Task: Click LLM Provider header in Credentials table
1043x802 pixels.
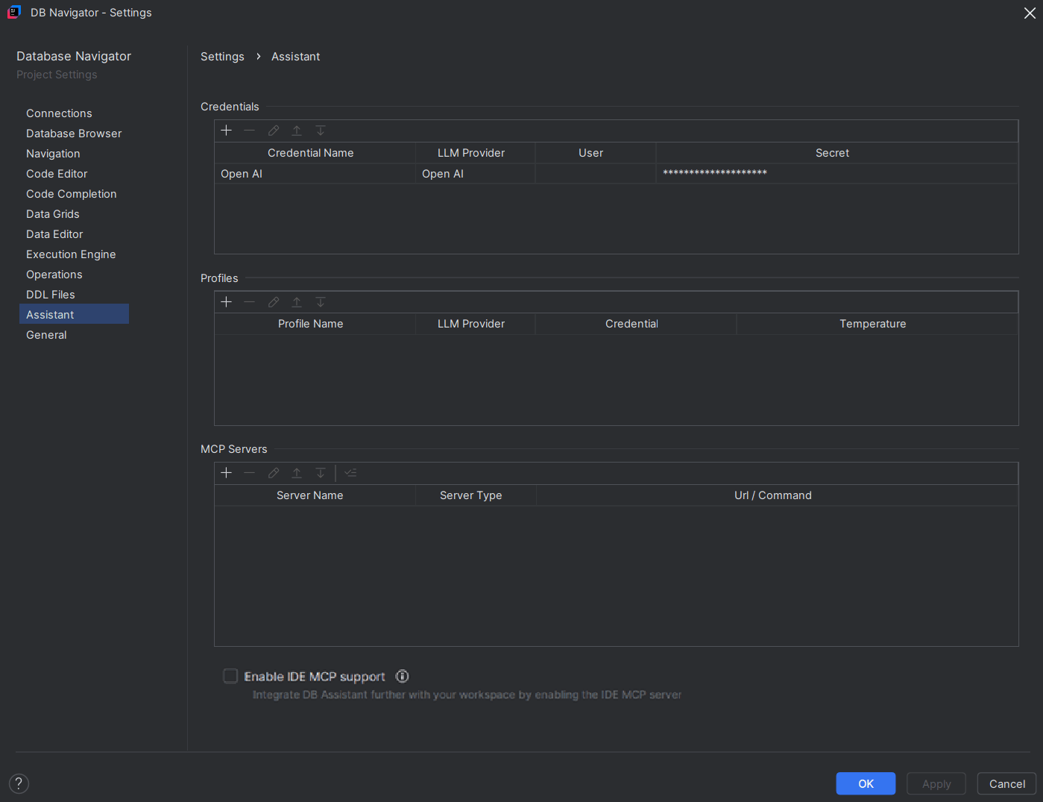Action: click(475, 153)
